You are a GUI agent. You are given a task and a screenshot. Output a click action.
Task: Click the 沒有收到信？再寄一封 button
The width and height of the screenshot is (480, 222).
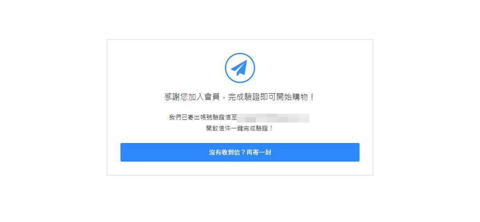point(240,152)
